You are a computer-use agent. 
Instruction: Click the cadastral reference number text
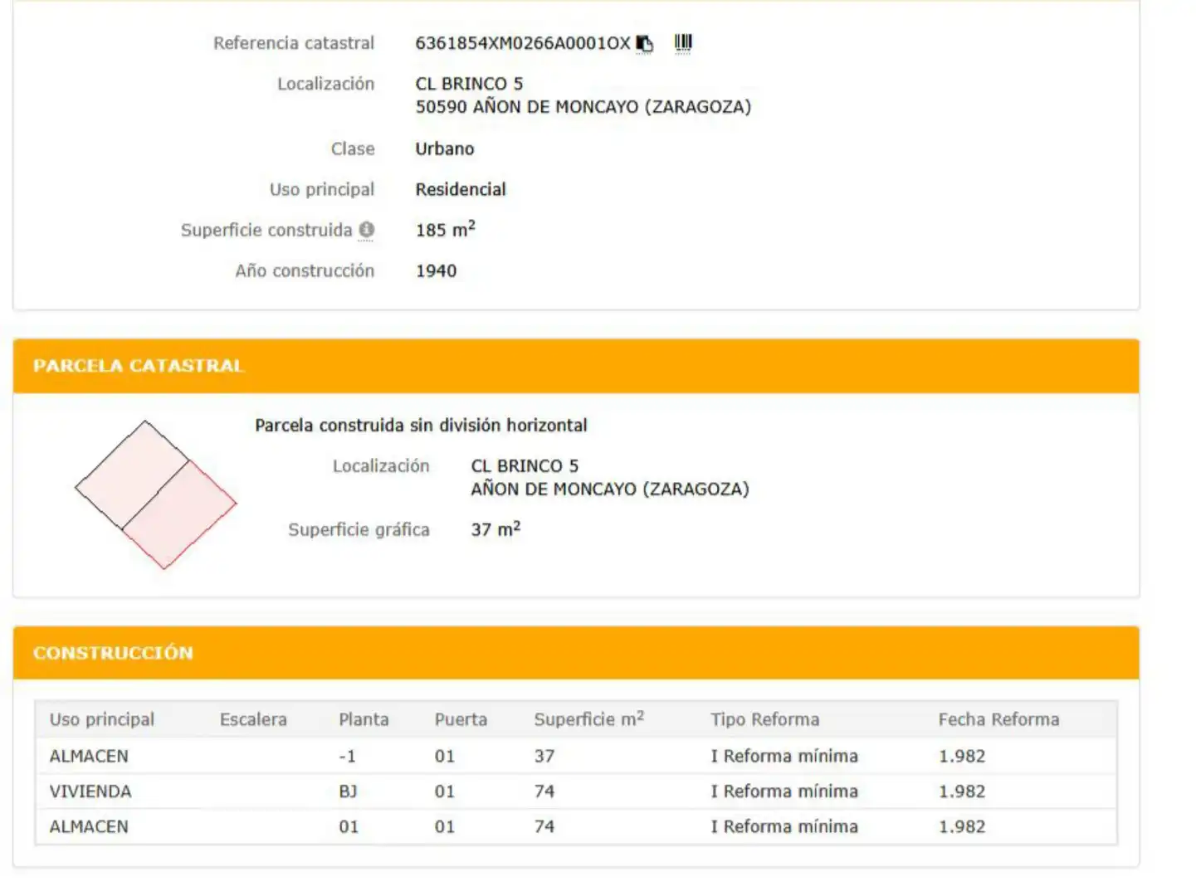(x=523, y=43)
